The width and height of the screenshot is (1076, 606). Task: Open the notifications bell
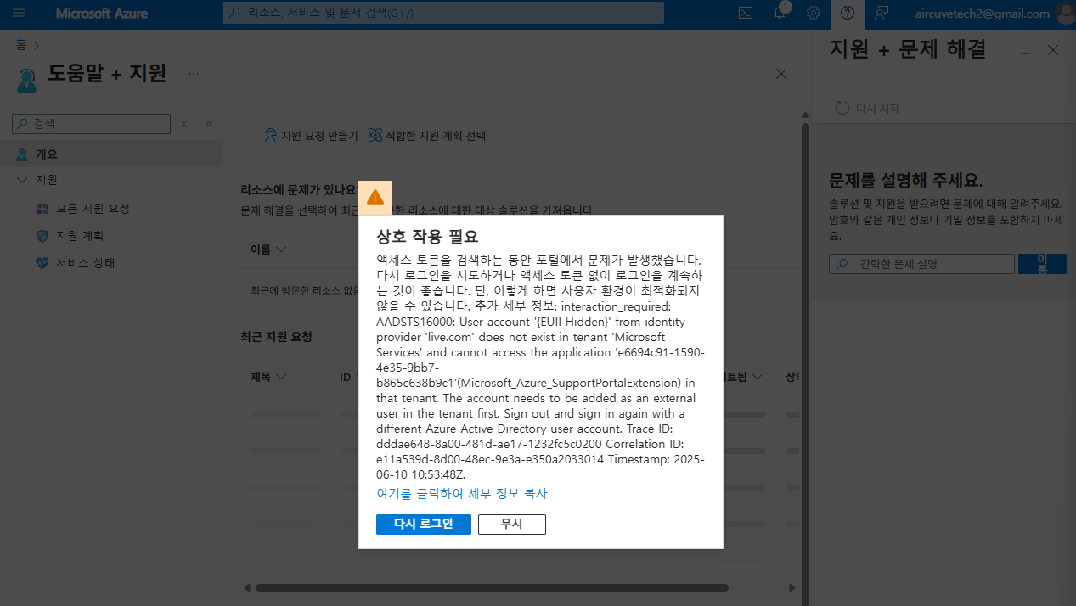(x=780, y=14)
